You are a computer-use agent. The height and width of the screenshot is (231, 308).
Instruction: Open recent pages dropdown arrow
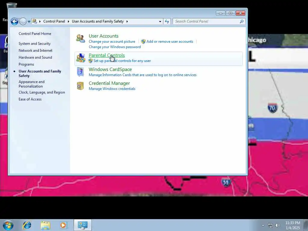(x=29, y=22)
